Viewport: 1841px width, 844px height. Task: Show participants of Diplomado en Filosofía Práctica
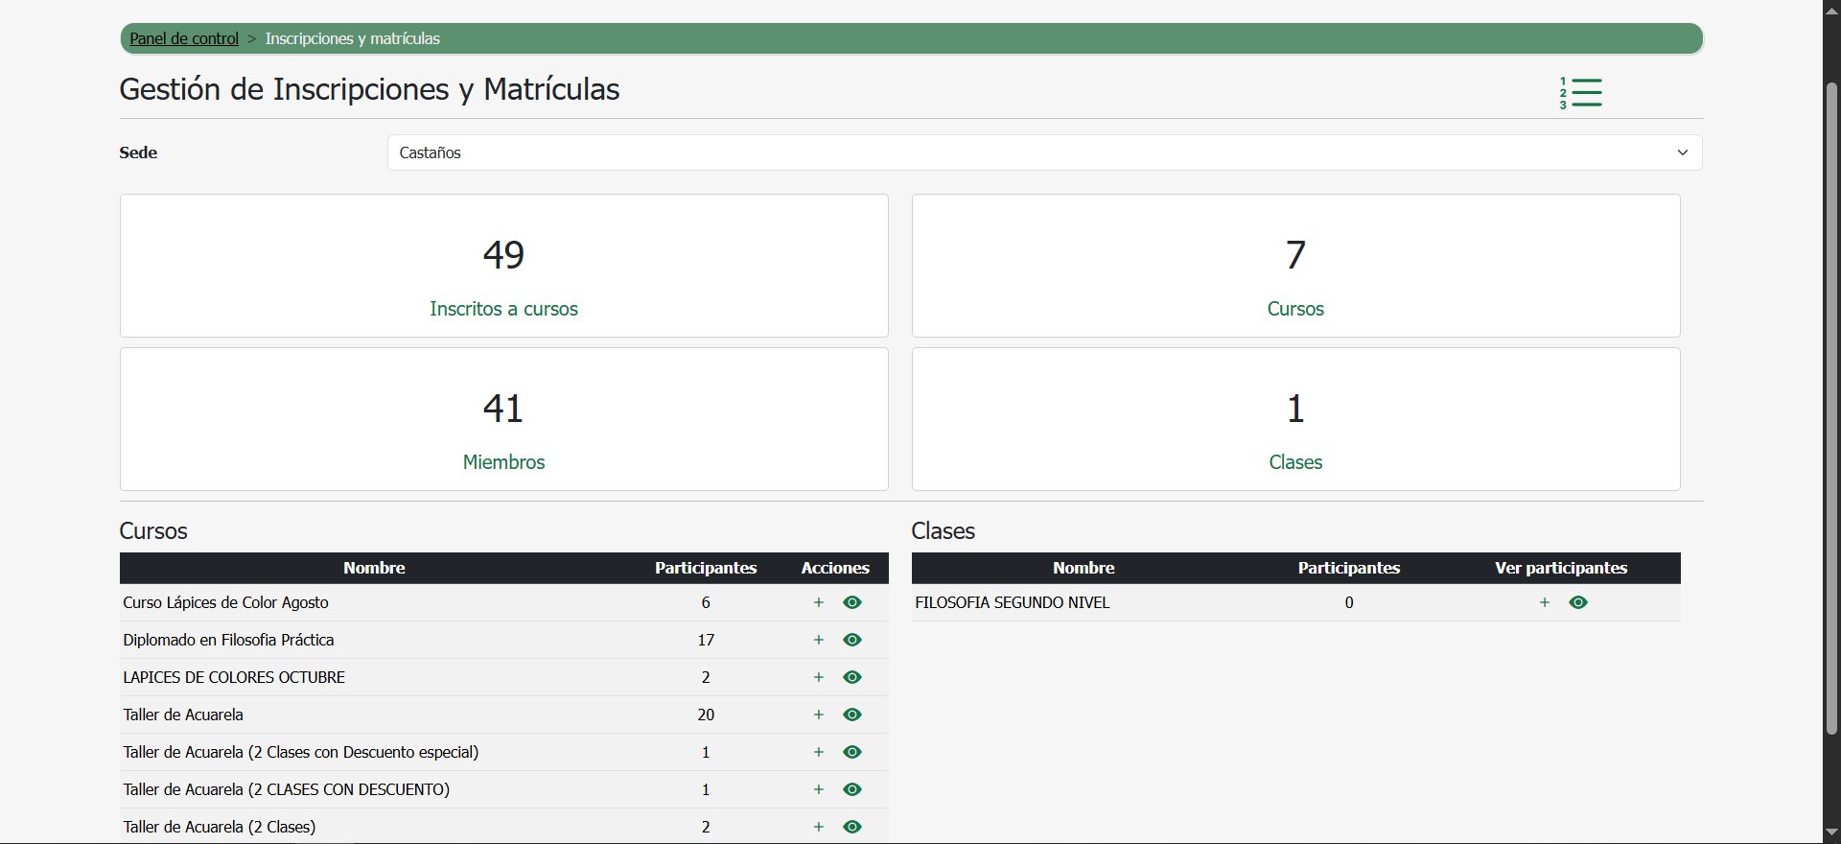click(x=852, y=640)
